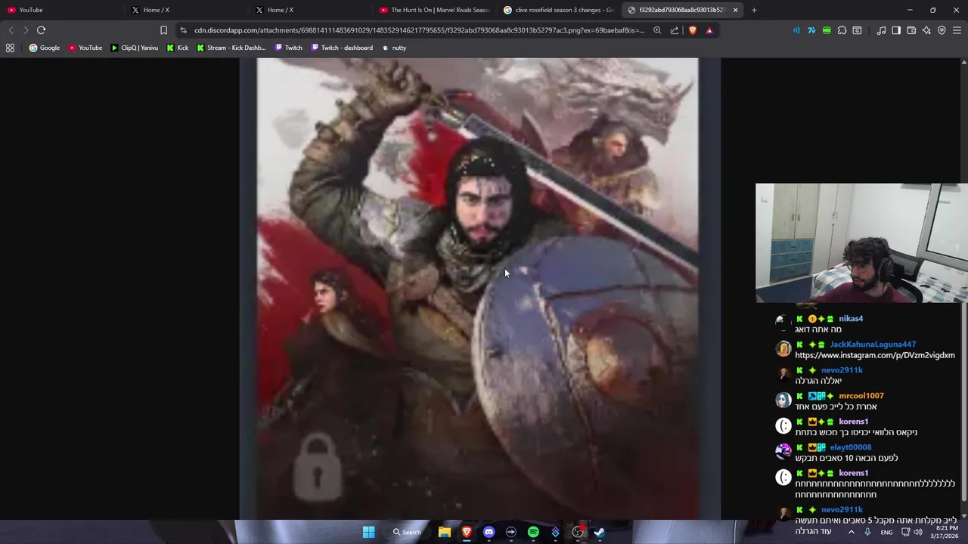
Task: Switch the ENG input language
Action: (x=886, y=532)
